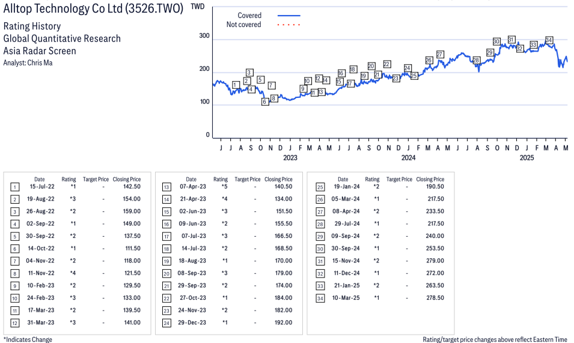Click the 300 y-axis label

tap(204, 36)
